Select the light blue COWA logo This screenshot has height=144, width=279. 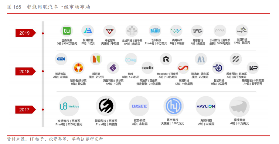click(x=131, y=59)
